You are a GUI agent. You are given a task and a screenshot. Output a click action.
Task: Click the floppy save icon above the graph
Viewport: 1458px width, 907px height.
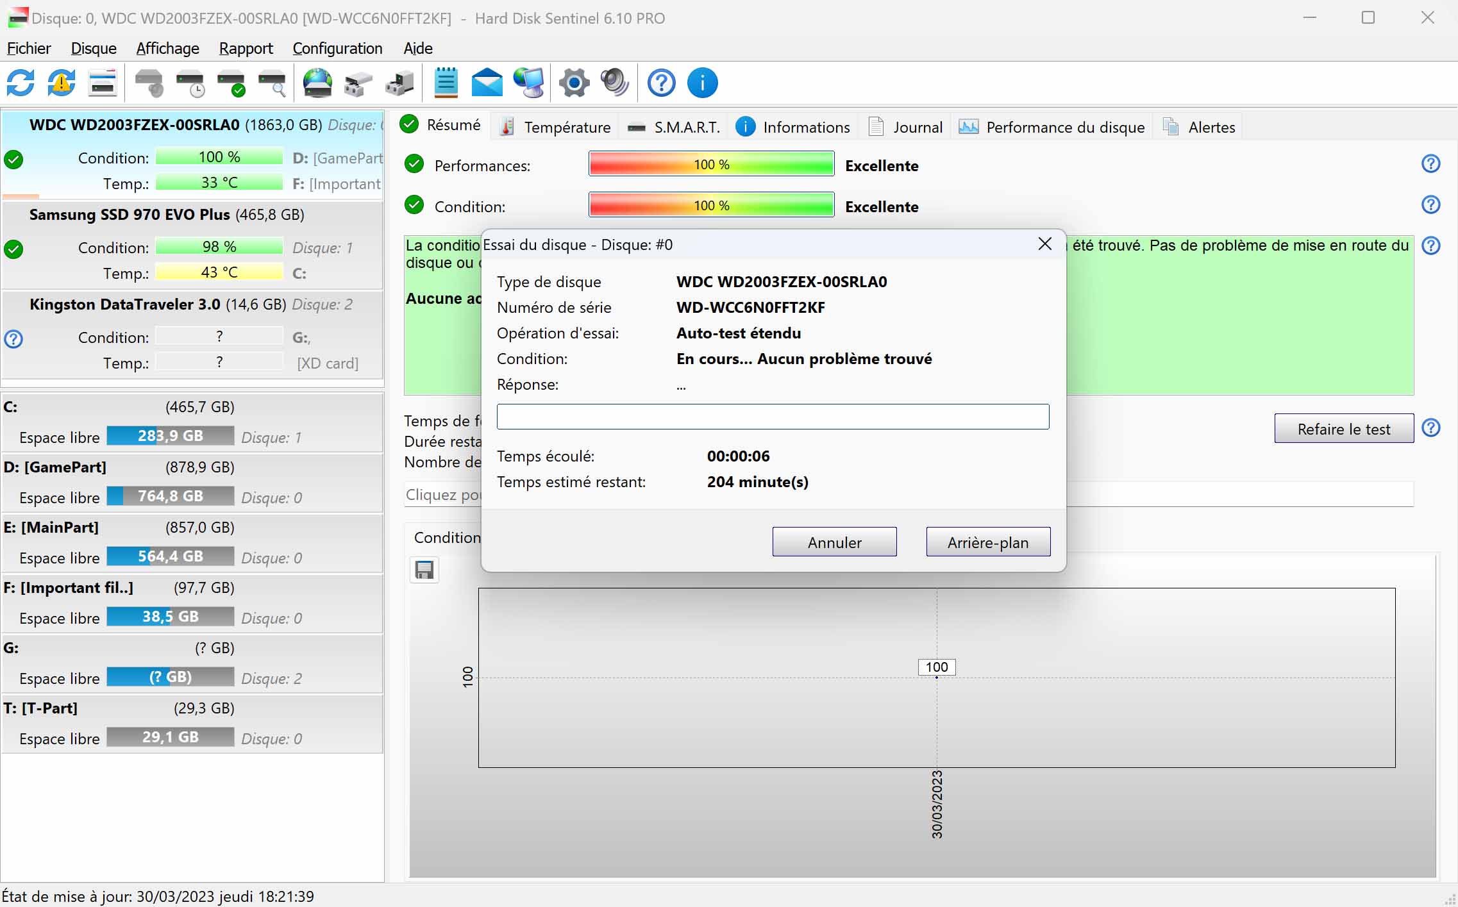(x=424, y=570)
